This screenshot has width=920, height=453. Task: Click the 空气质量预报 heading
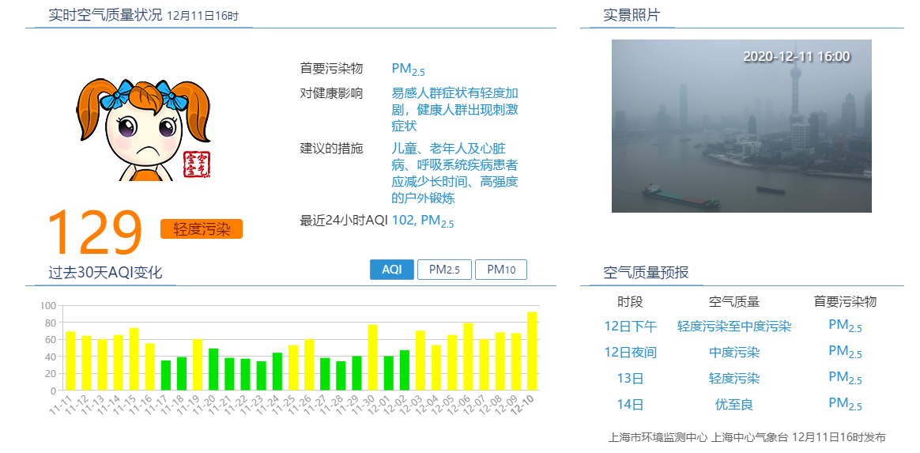pyautogui.click(x=646, y=272)
